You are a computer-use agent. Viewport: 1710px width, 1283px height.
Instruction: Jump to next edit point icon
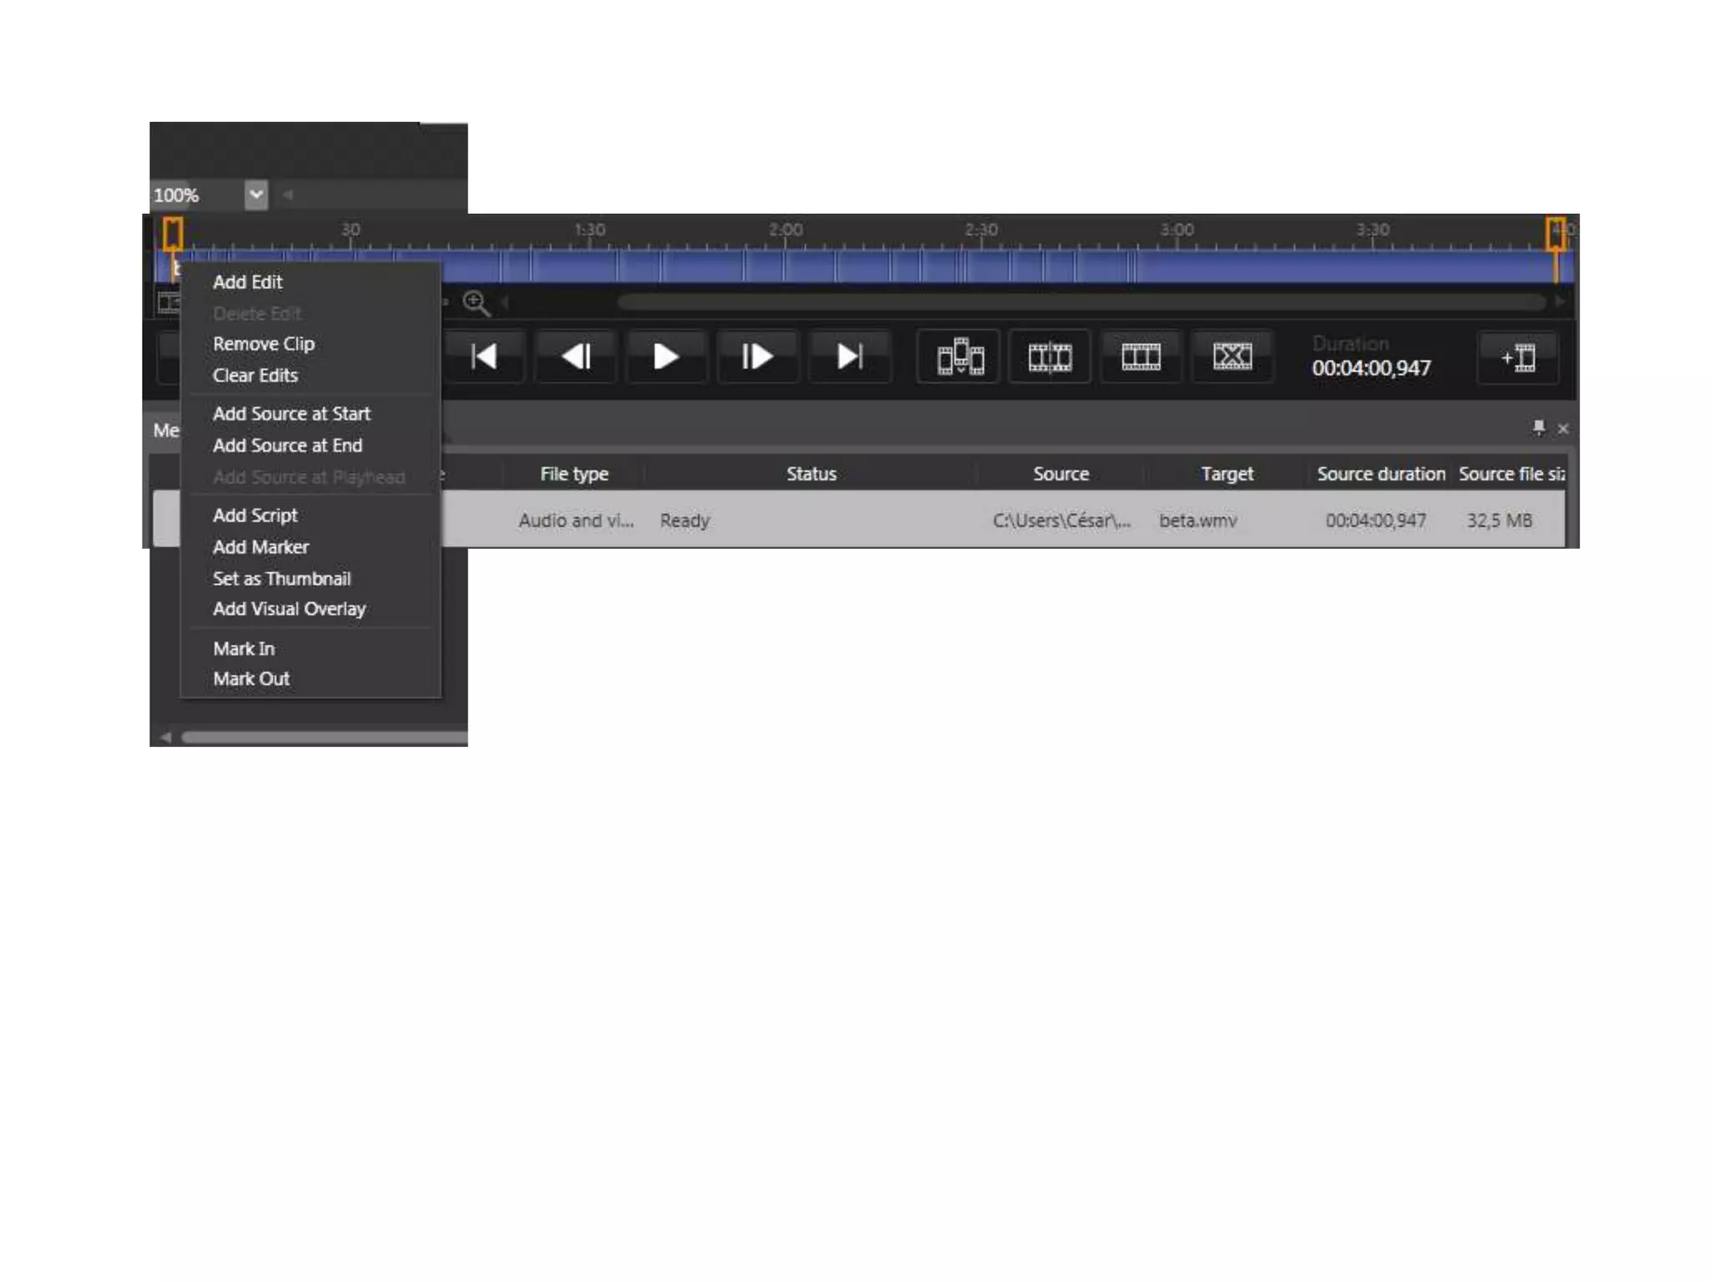tap(849, 357)
